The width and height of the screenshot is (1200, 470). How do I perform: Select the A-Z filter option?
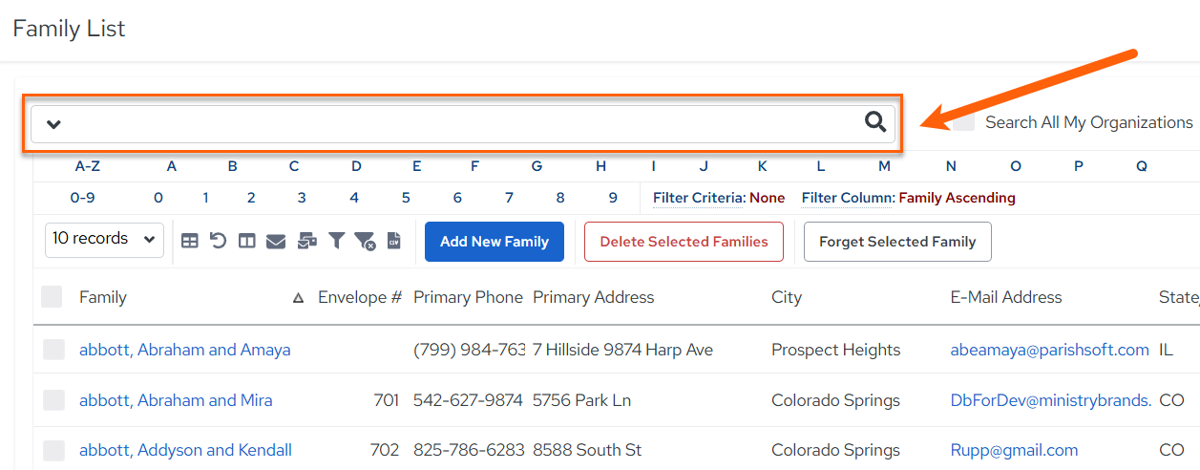(x=88, y=166)
